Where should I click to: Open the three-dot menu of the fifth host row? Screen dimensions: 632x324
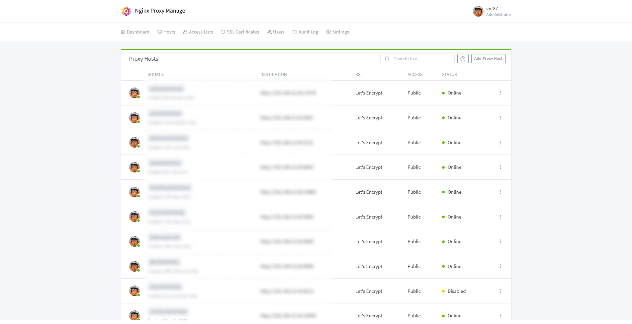500,192
